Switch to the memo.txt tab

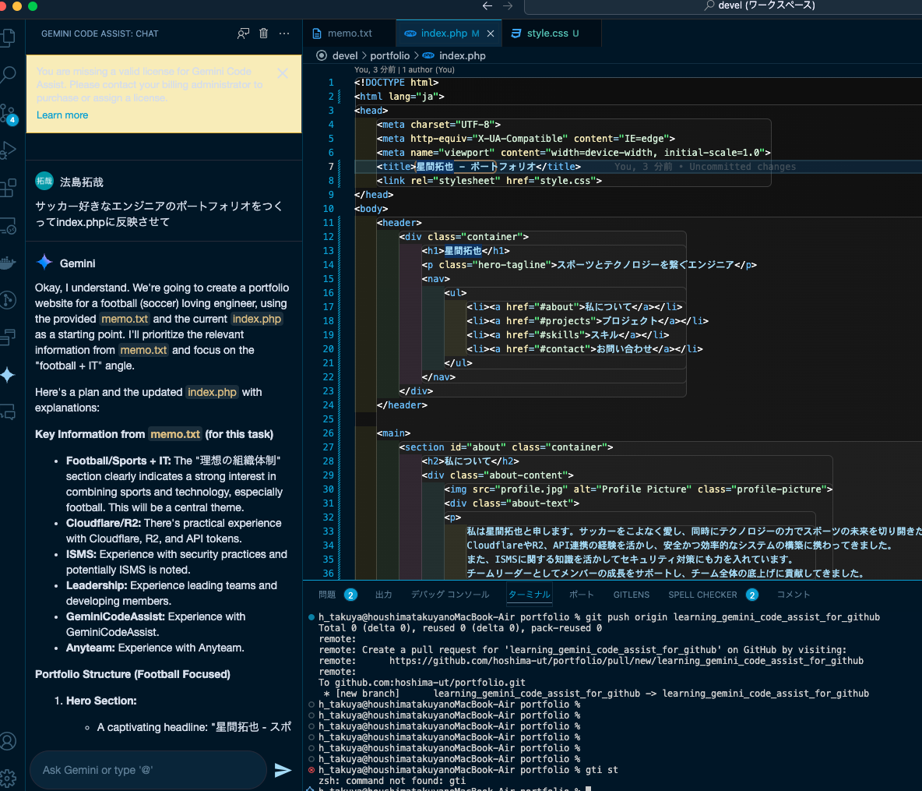coord(349,34)
